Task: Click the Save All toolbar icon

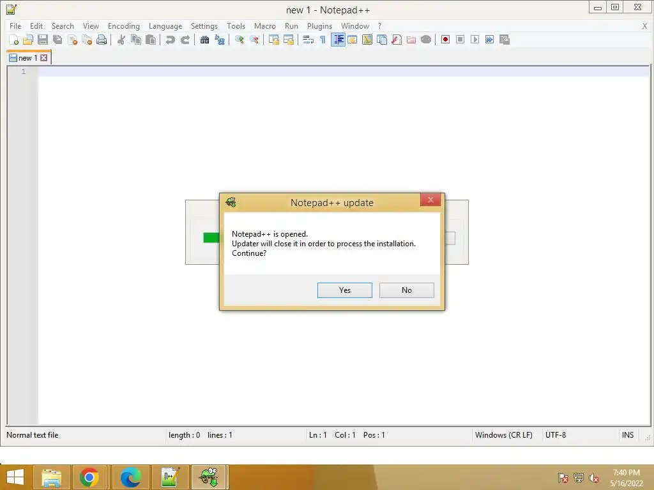Action: (x=57, y=40)
